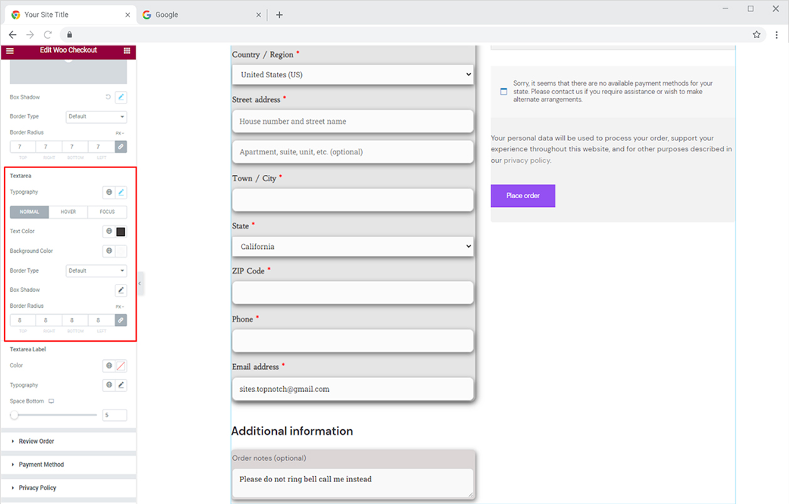This screenshot has width=789, height=504.
Task: Bookmark page with star icon
Action: tap(756, 34)
